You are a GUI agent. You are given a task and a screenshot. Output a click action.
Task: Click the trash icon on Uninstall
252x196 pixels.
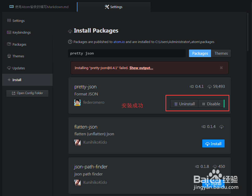[x=176, y=104]
